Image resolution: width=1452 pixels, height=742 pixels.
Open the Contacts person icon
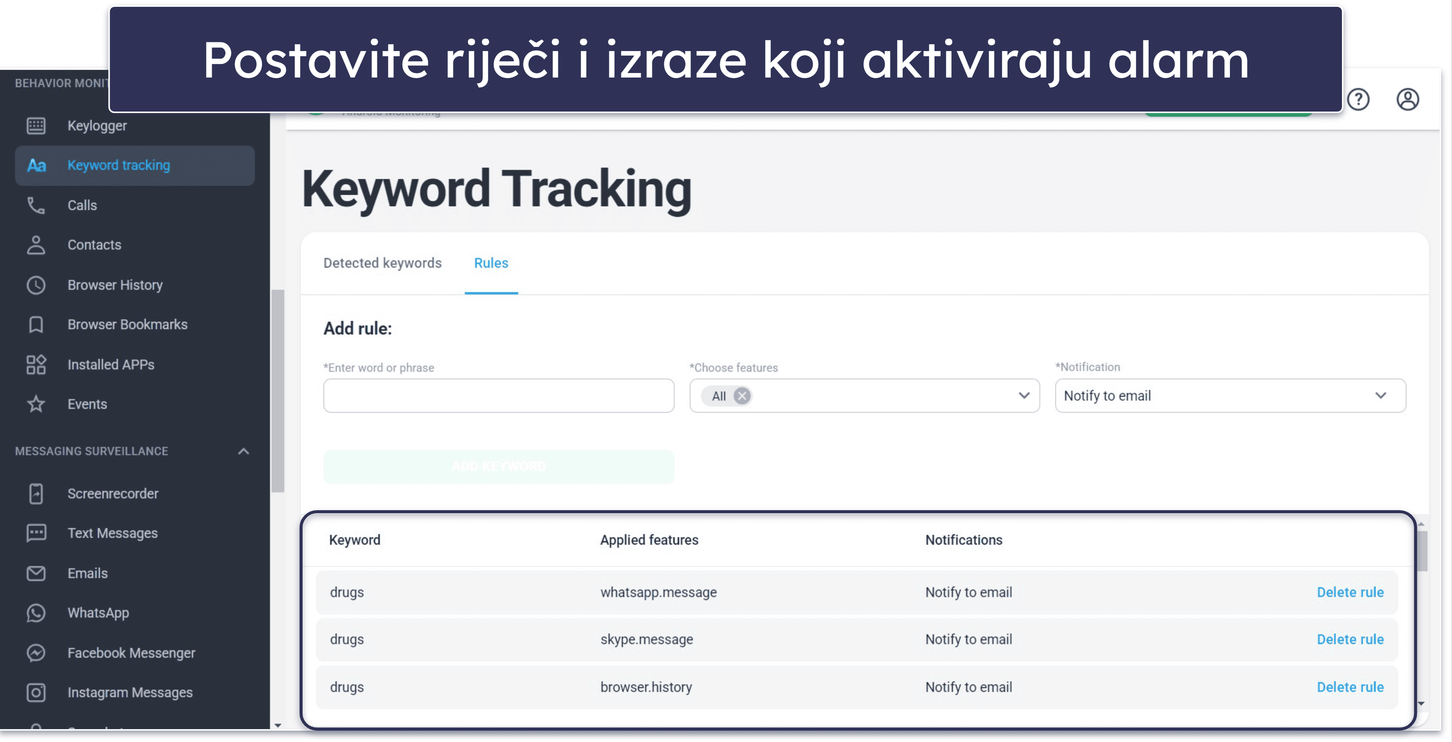36,245
